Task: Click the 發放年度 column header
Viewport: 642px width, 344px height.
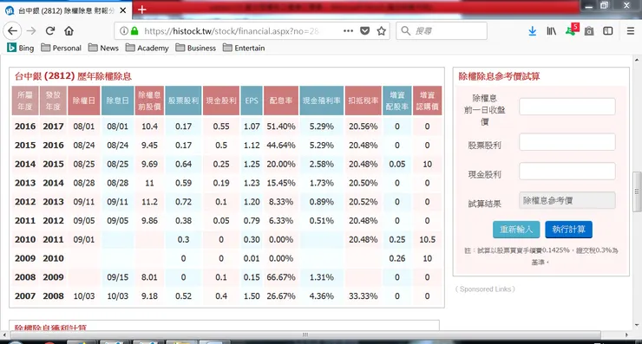Action: [53, 101]
